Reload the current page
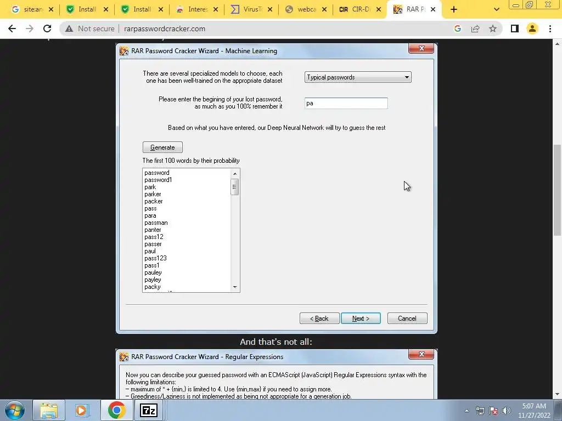 tap(47, 29)
